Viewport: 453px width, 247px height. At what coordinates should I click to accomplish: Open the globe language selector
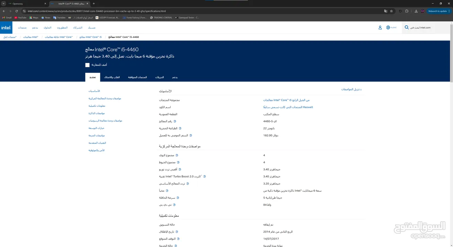[x=388, y=27]
